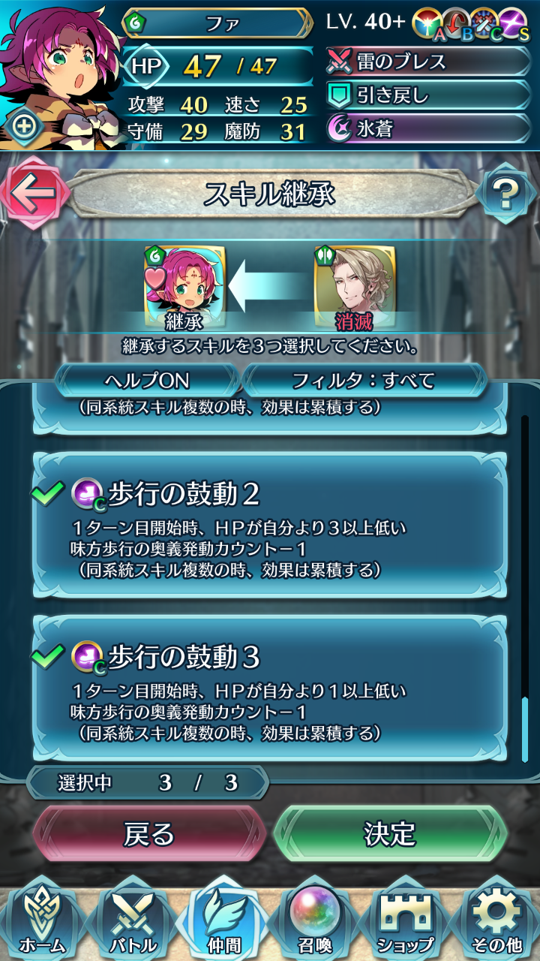Confirm with the green 決定 button
The image size is (540, 961).
coord(390,833)
